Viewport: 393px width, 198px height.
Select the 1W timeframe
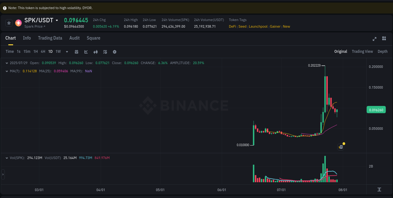pos(58,52)
